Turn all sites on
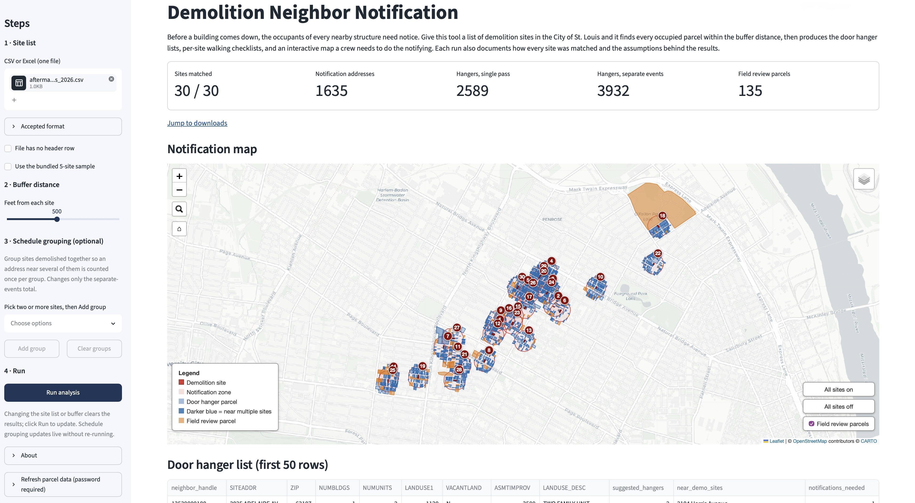915x503 pixels. point(838,389)
